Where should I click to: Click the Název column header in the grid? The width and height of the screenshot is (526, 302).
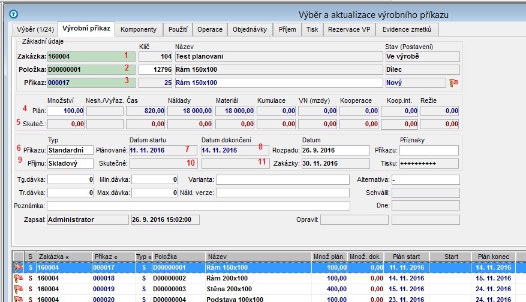259,257
